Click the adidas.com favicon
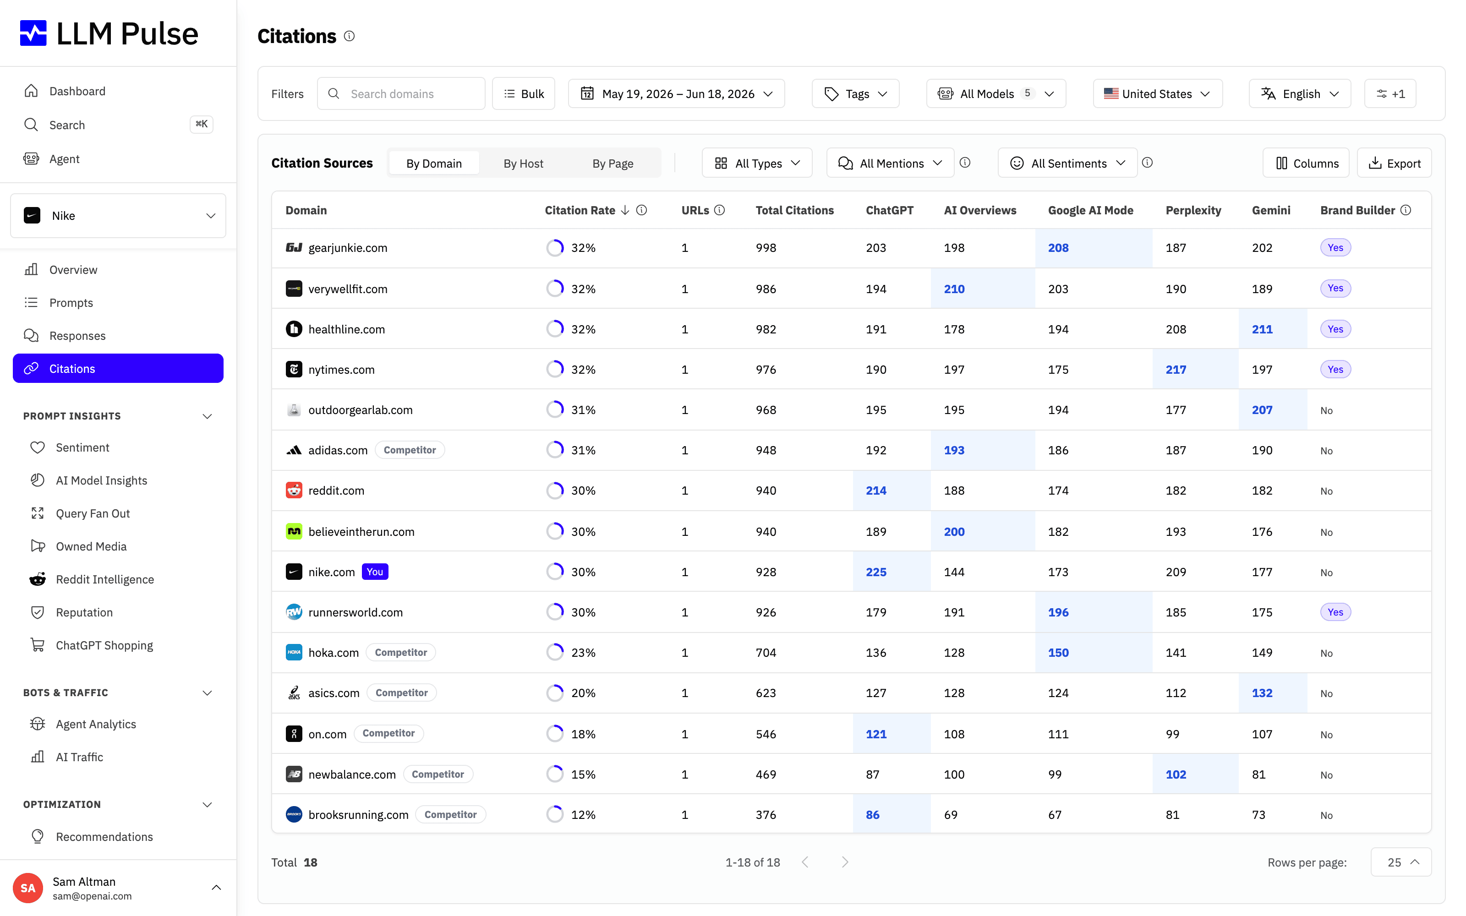The image size is (1466, 916). tap(294, 450)
